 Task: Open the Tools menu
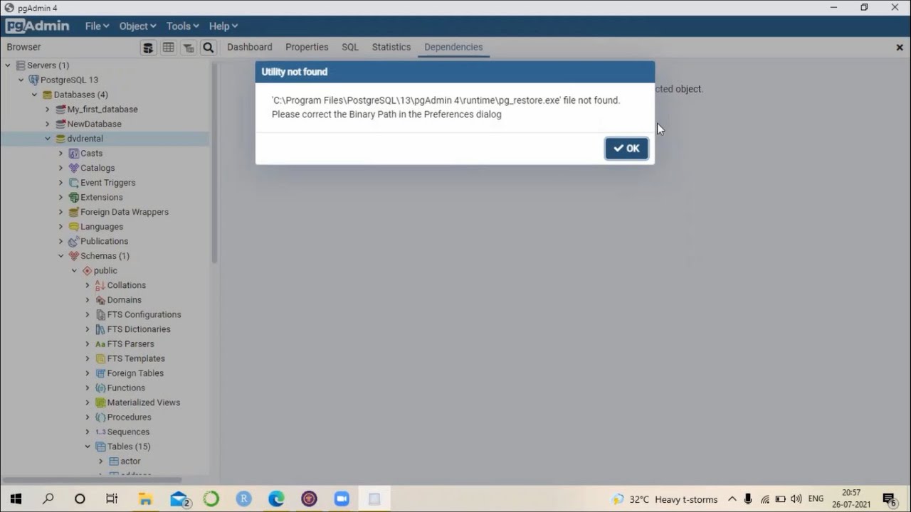183,26
